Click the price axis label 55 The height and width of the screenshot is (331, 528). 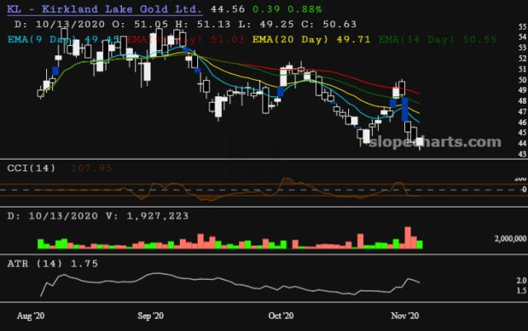click(521, 26)
